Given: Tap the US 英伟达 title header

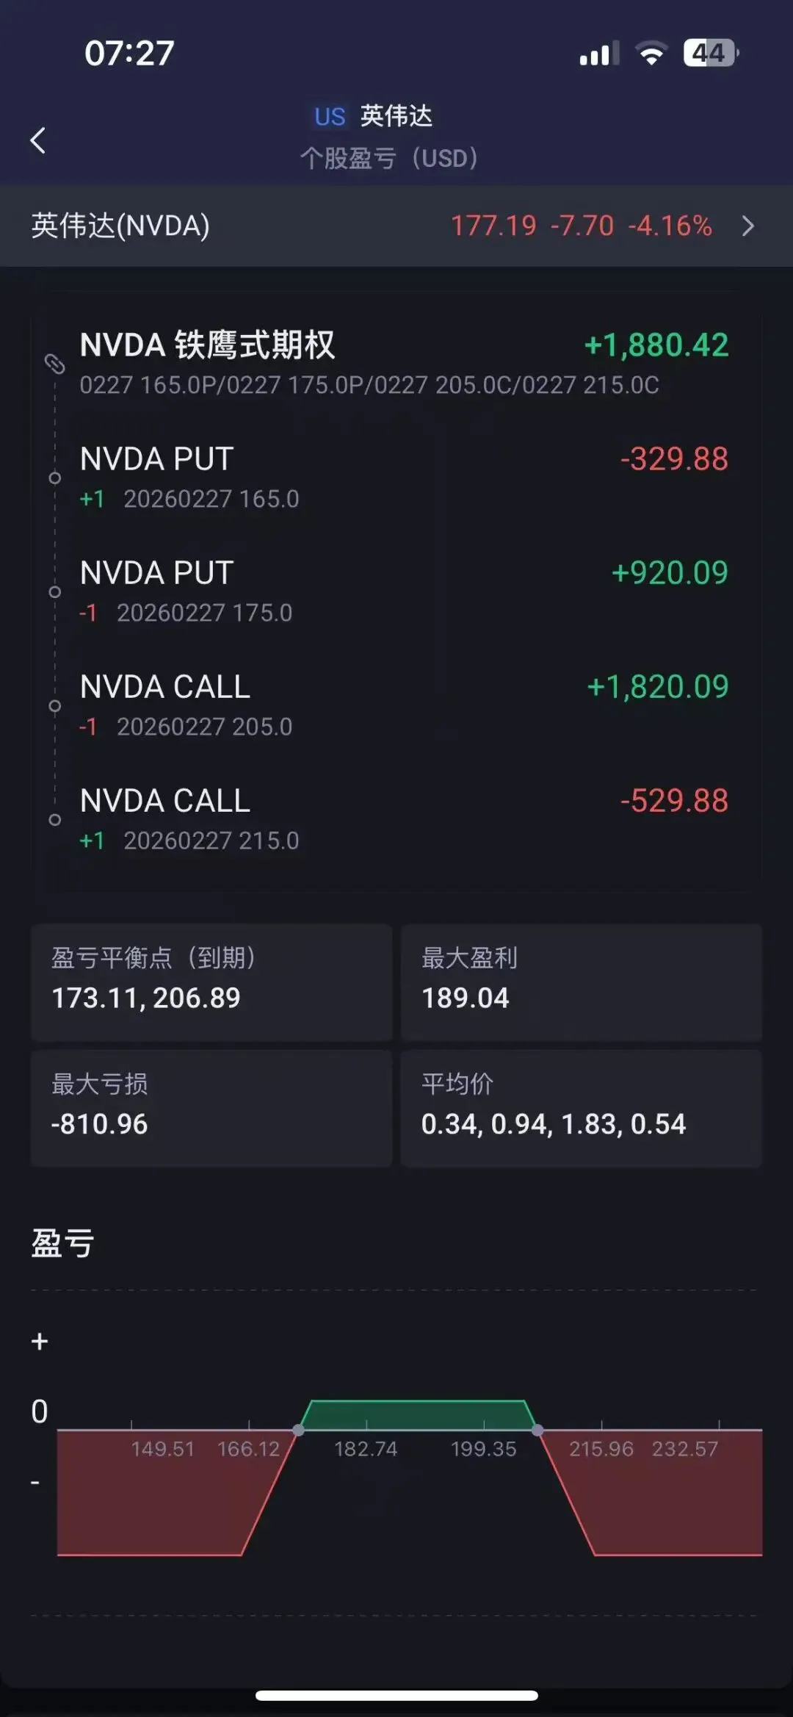Looking at the screenshot, I should [x=374, y=116].
